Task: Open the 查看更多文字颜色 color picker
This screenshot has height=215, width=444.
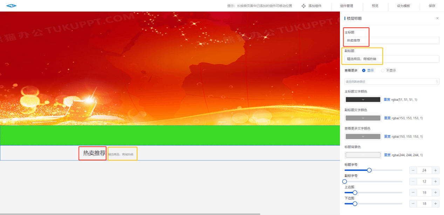Action: (363, 137)
